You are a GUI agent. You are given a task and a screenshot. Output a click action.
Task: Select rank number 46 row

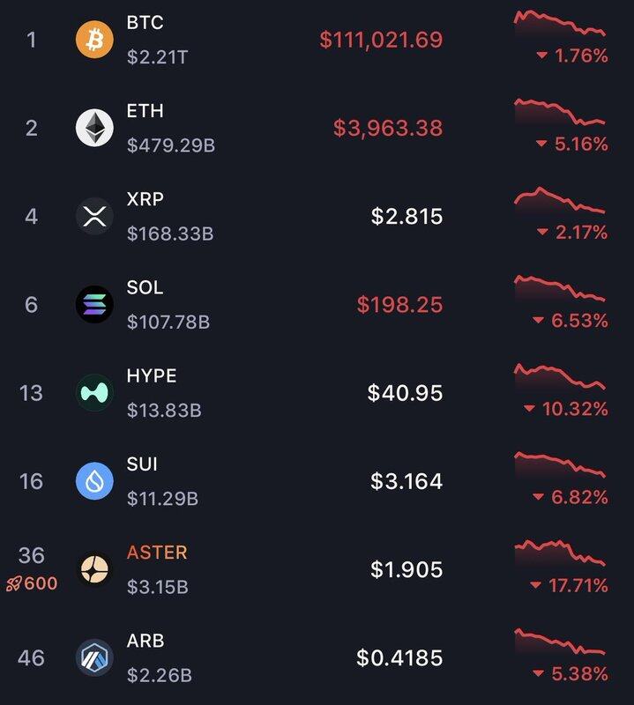[x=317, y=657]
